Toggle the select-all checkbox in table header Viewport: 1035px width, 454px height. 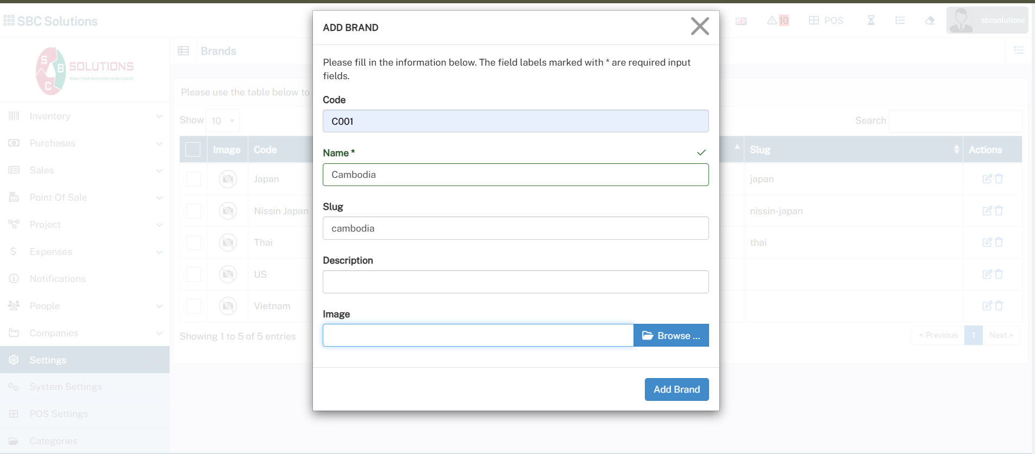coord(193,150)
